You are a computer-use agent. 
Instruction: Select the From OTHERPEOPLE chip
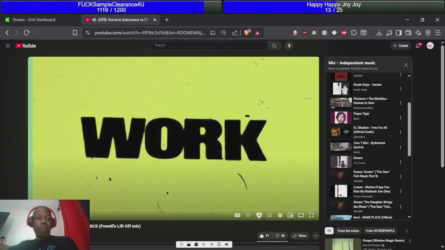coord(380,231)
